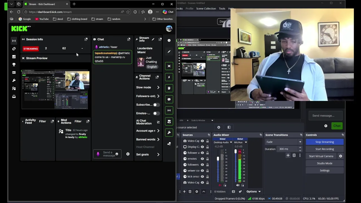This screenshot has width=361, height=203.
Task: Add a scene transition with the plus icon
Action: (288, 155)
